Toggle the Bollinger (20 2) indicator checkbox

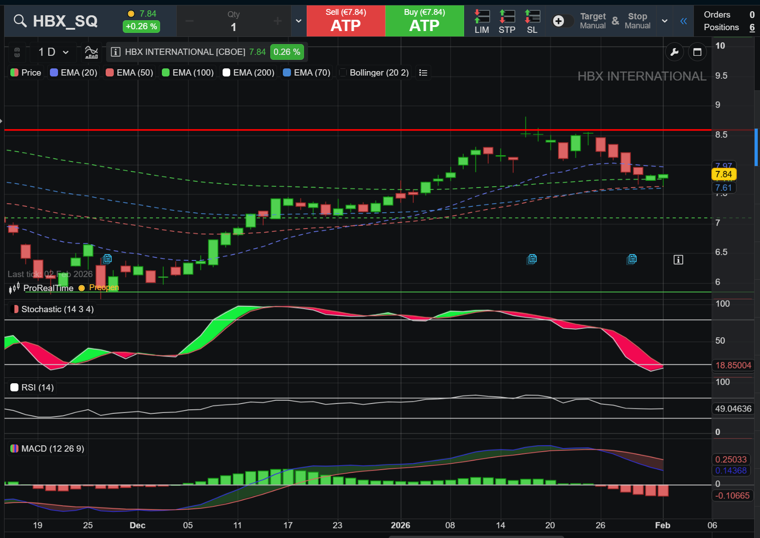[343, 72]
